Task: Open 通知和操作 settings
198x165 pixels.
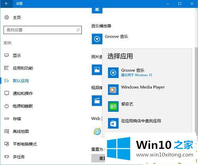Action: click(x=23, y=93)
